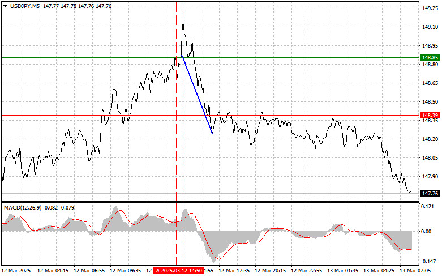
Task: Click the USDJPY,M5 chart title text
Action: click(24, 6)
